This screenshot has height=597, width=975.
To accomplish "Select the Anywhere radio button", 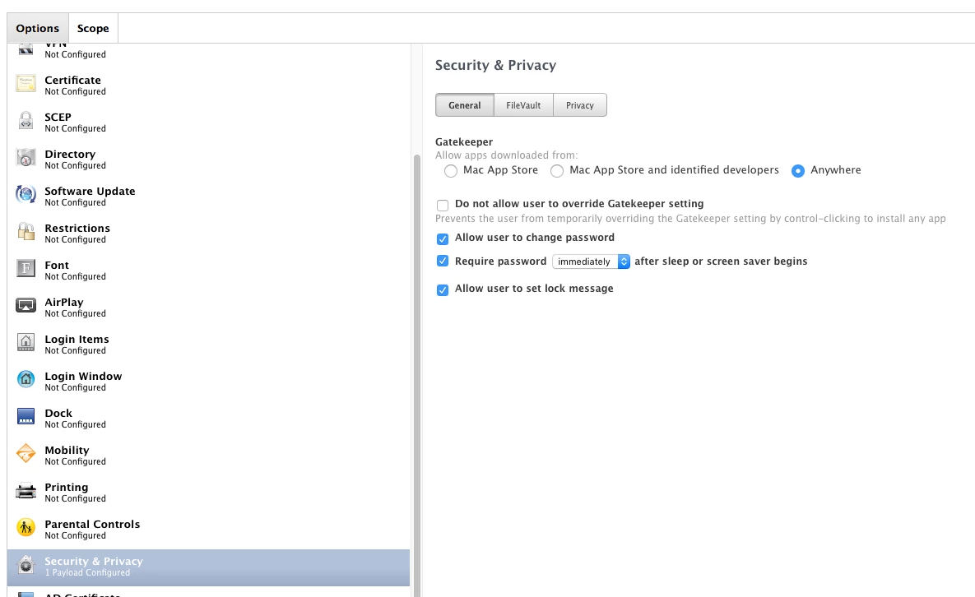I will pyautogui.click(x=798, y=171).
